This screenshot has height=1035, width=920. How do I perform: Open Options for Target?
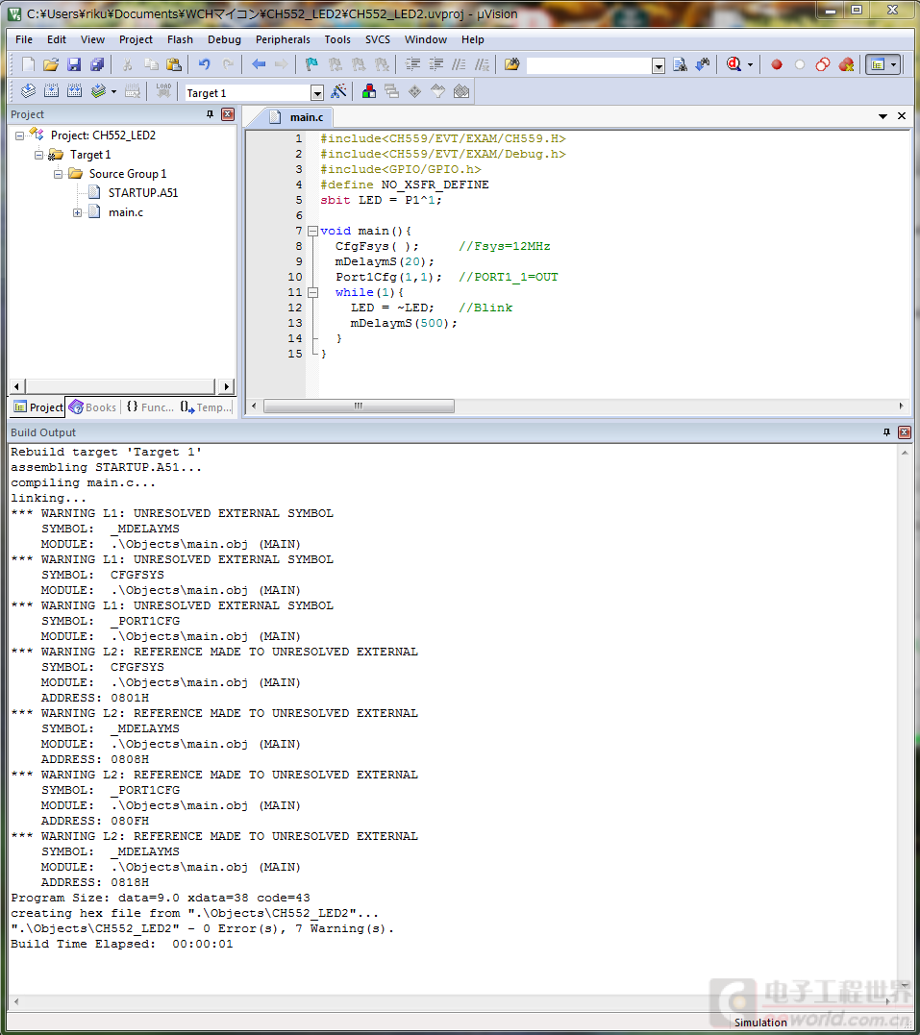[x=338, y=91]
